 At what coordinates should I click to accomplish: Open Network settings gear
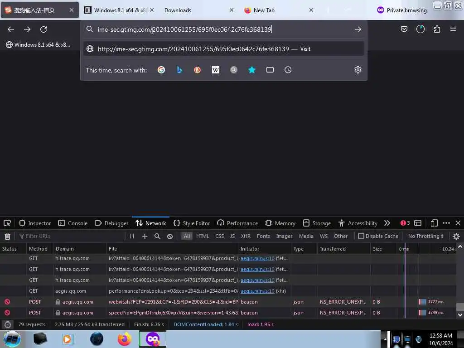[456, 236]
